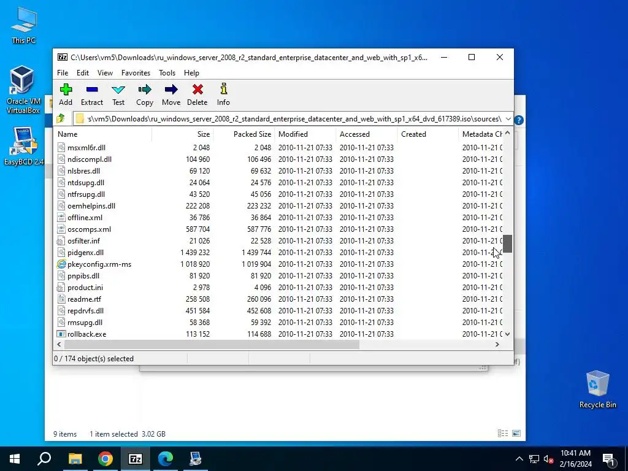The image size is (628, 471).
Task: Select the oemhelpins.dll row
Action: click(x=278, y=205)
